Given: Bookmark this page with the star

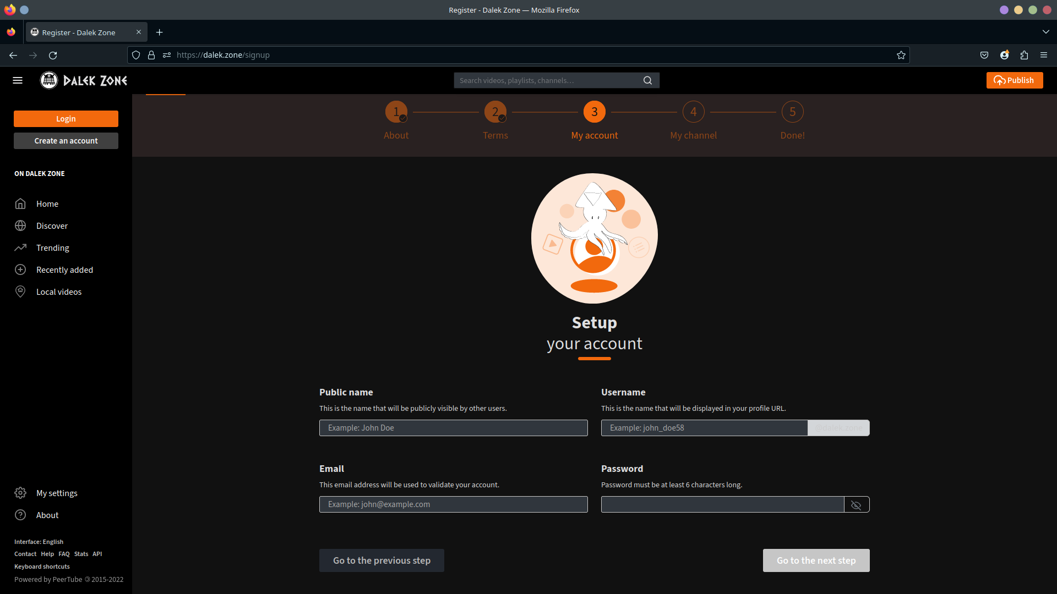Looking at the screenshot, I should click(901, 55).
